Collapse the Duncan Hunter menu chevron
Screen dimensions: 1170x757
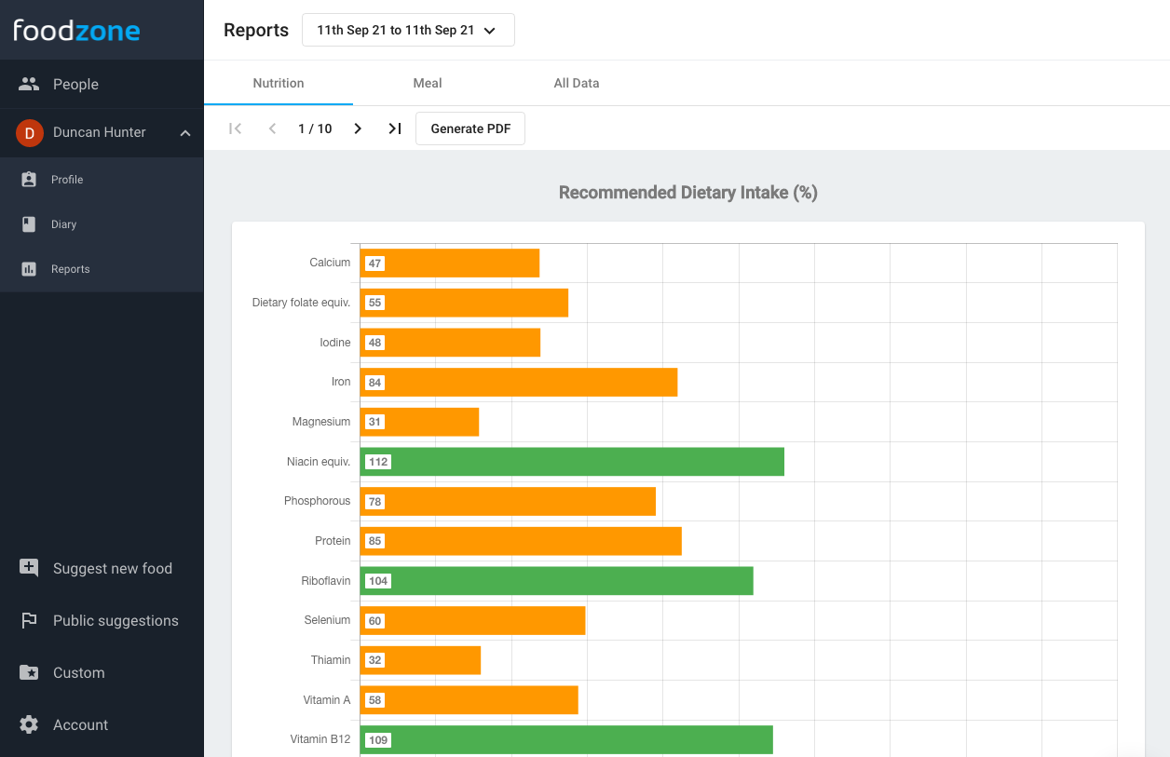pos(185,133)
